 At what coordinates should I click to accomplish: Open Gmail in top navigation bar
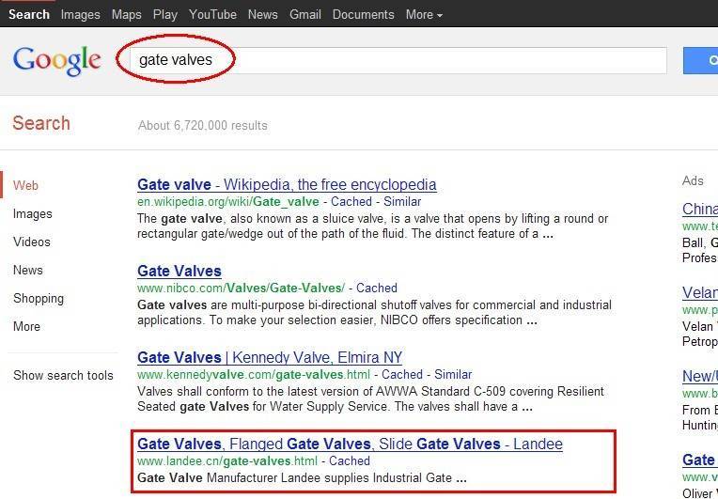coord(305,14)
